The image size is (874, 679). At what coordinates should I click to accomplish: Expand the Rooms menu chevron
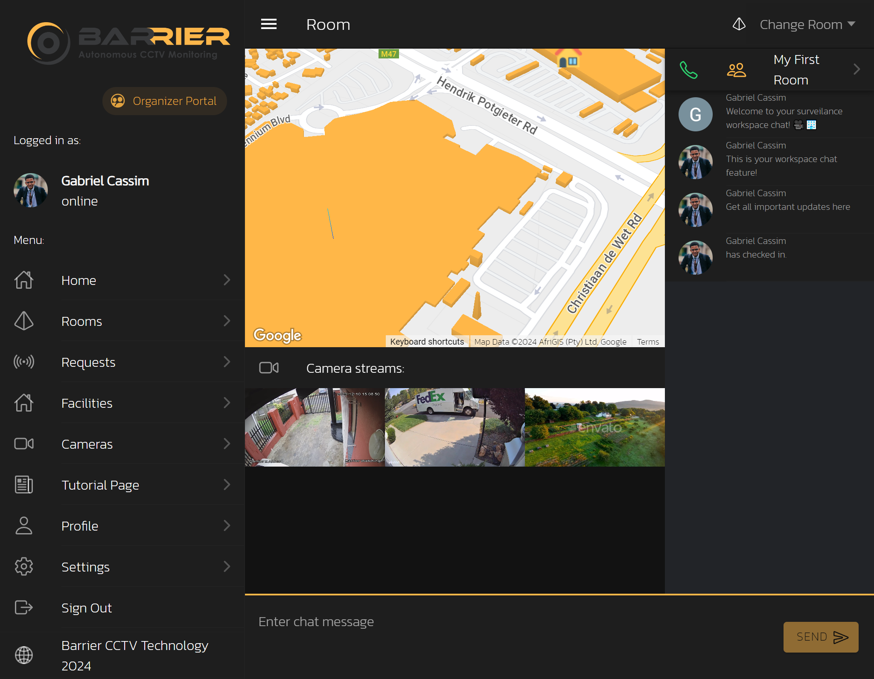227,321
